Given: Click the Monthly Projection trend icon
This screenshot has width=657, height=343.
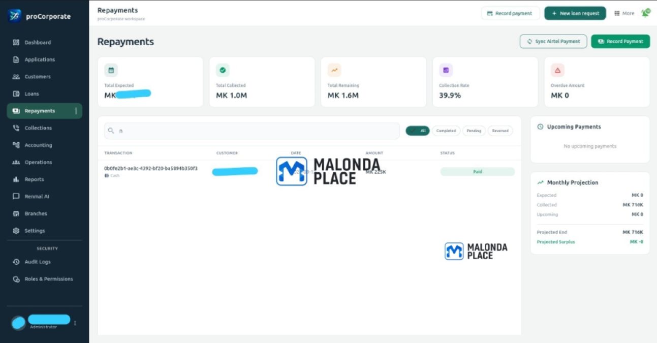Looking at the screenshot, I should 540,182.
